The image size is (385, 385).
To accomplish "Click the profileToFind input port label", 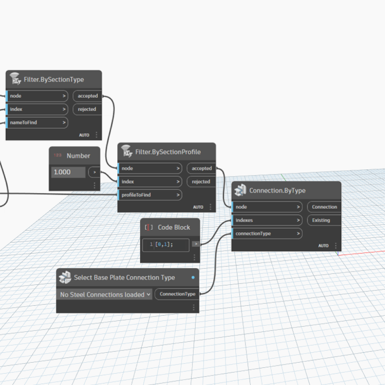I will click(x=136, y=195).
